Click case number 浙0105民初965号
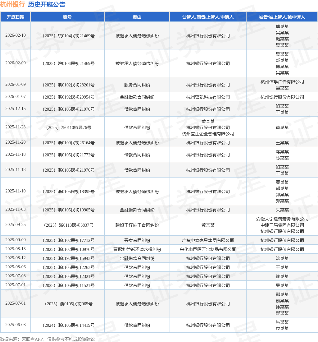 (69, 304)
